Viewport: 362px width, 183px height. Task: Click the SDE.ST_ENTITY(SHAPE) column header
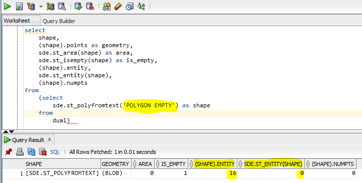click(x=271, y=164)
